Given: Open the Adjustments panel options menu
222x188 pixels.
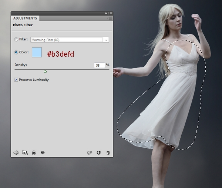Looking at the screenshot, I should 110,18.
